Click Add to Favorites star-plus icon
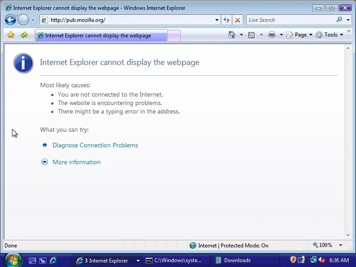The height and width of the screenshot is (267, 356). [24, 35]
